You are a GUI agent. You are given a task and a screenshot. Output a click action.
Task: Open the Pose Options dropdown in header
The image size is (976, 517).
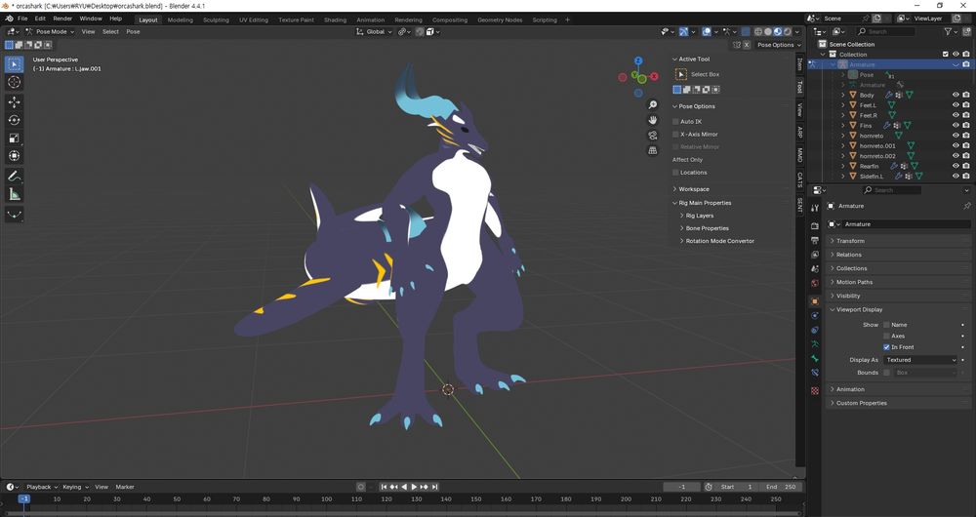coord(779,45)
